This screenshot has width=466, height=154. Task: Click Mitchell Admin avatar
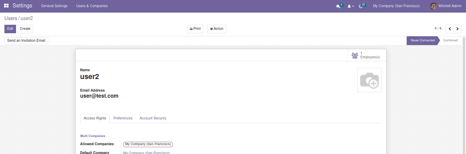(x=434, y=6)
